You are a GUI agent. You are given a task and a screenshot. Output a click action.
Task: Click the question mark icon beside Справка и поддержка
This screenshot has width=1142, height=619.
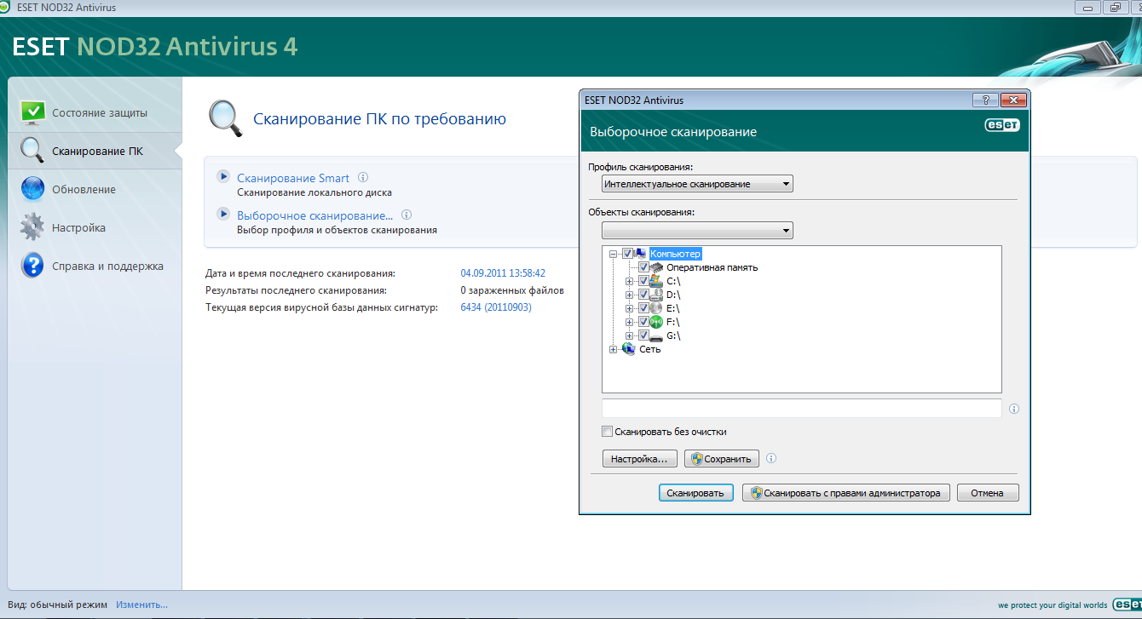[32, 266]
